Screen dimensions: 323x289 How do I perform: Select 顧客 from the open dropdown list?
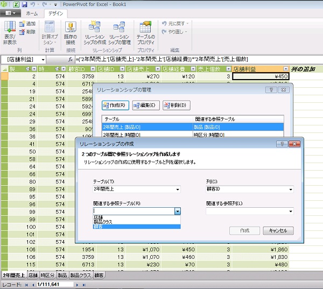99,227
